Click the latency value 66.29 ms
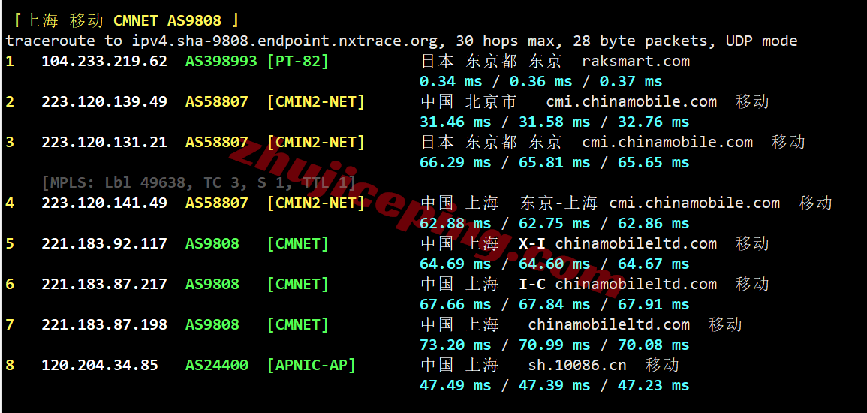Image resolution: width=867 pixels, height=413 pixels. tap(455, 162)
